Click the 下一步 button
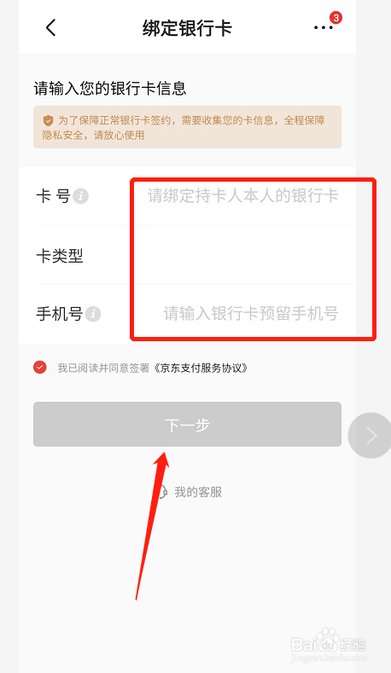391x673 pixels. click(187, 425)
